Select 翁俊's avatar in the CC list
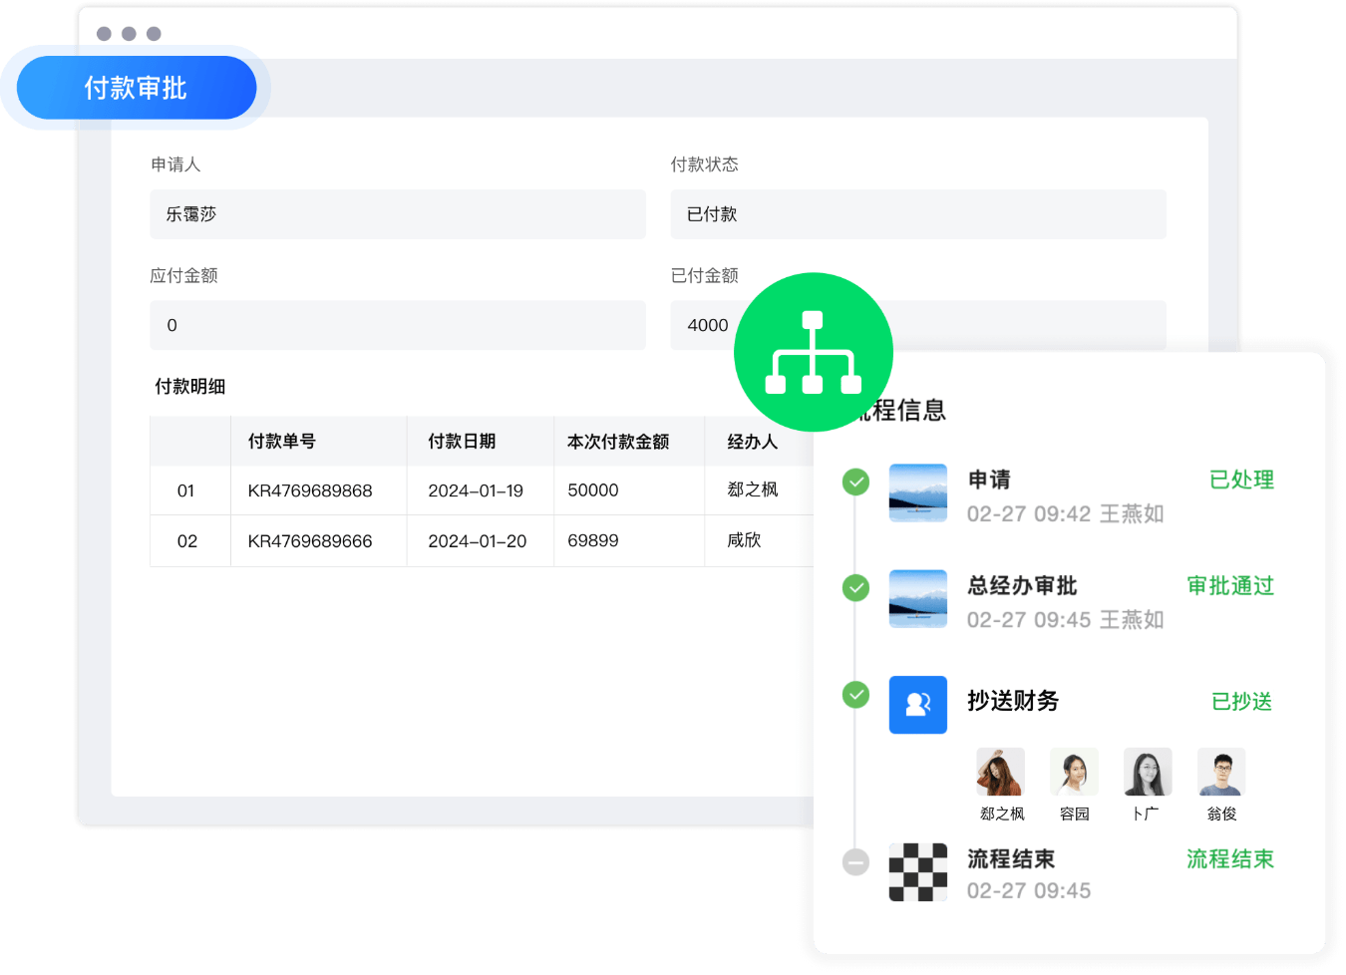 (x=1221, y=773)
